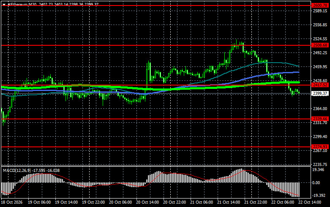Click the red 2274.93 price level label
330x207 pixels.
(320, 147)
